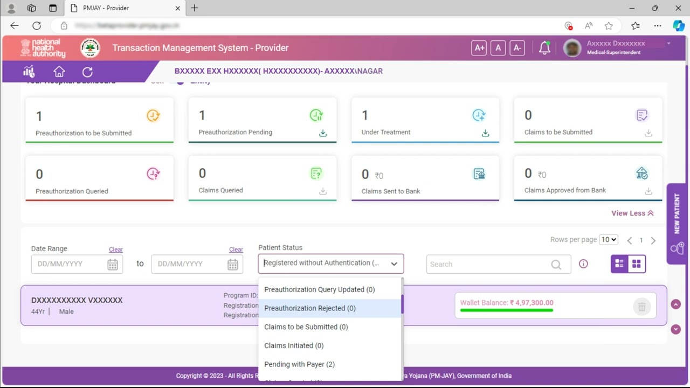
Task: Select Preauthorization Rejected (0) option
Action: [330, 308]
